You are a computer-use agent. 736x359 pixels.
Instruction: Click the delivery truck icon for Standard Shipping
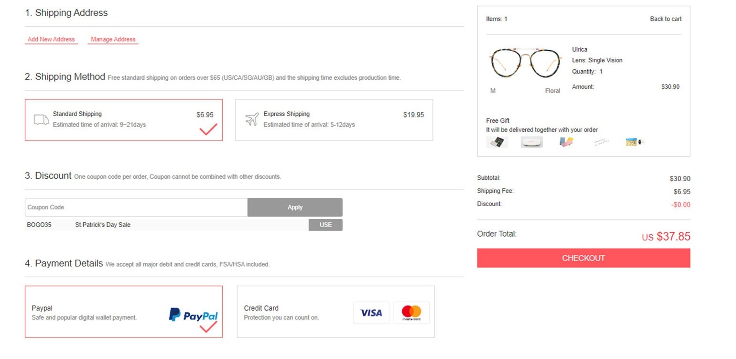pyautogui.click(x=41, y=120)
